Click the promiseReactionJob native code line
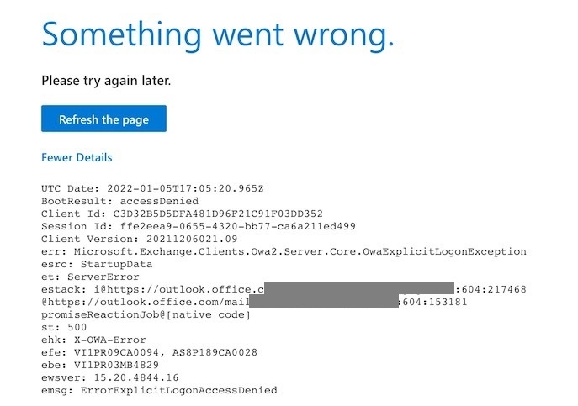 click(x=146, y=314)
